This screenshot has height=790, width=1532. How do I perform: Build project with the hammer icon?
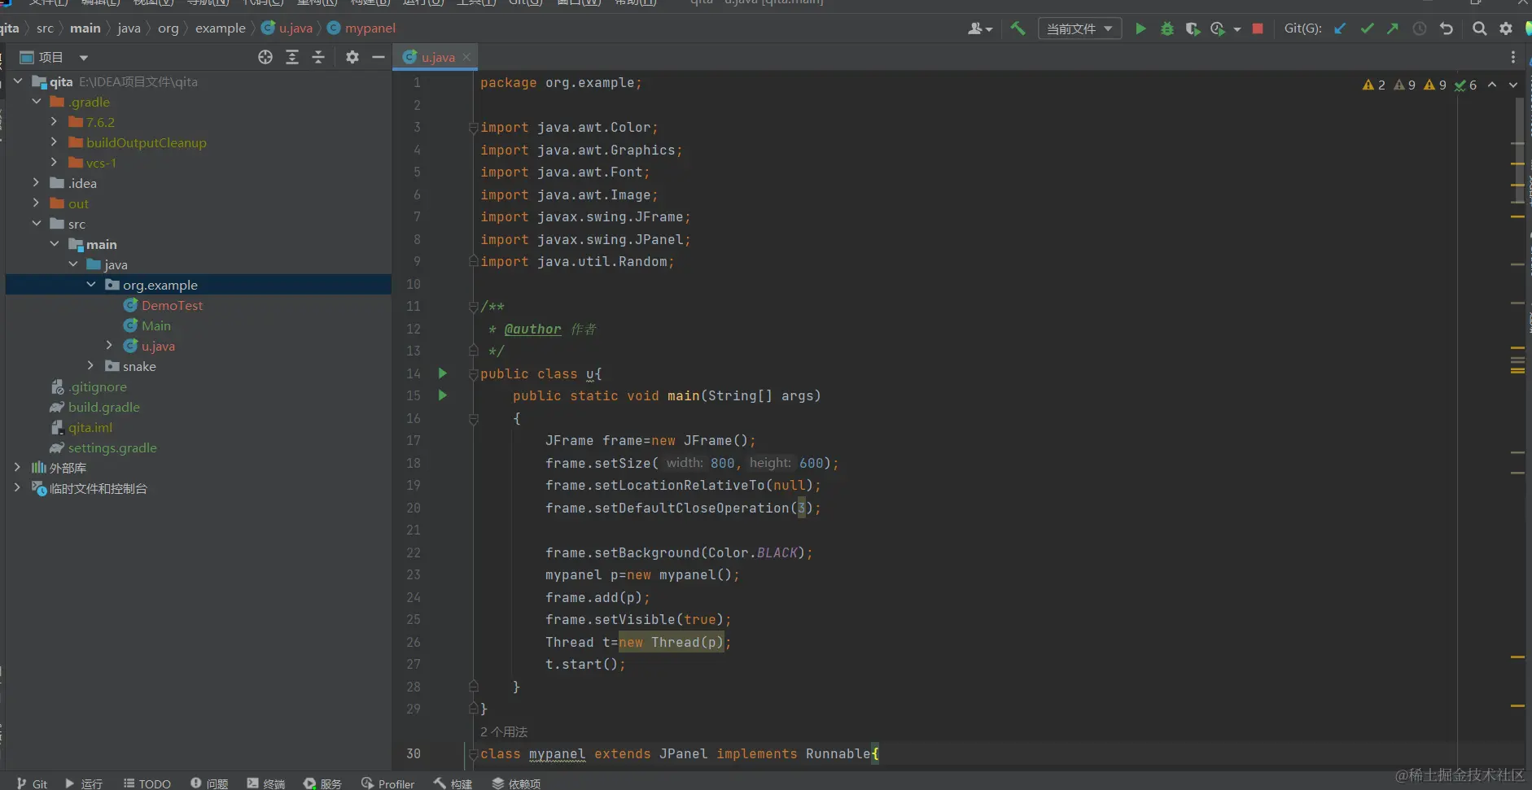point(1018,28)
